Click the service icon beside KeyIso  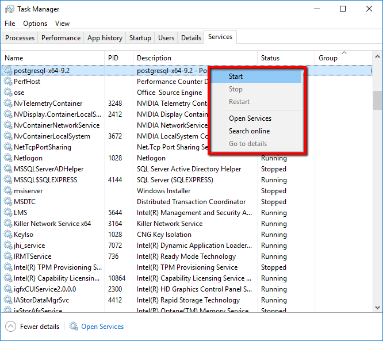8,235
